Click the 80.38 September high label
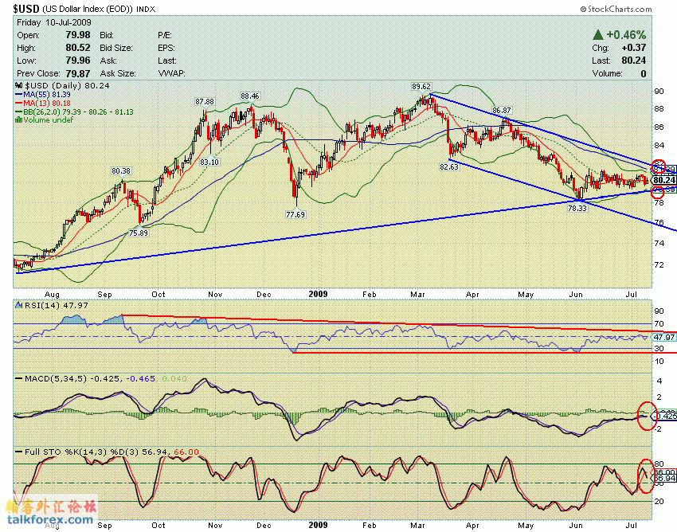The height and width of the screenshot is (532, 677). tap(121, 171)
